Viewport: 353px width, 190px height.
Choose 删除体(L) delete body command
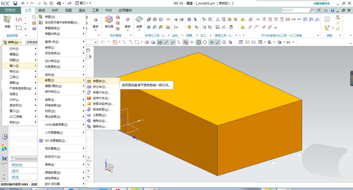click(103, 126)
